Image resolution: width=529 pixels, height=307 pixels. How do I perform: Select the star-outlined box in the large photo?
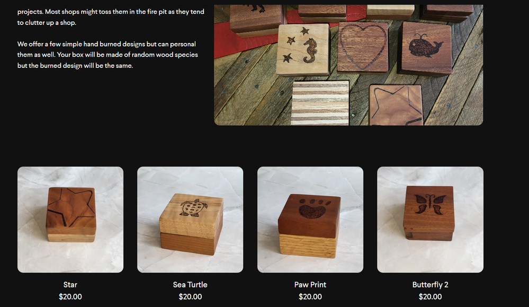[x=396, y=105]
